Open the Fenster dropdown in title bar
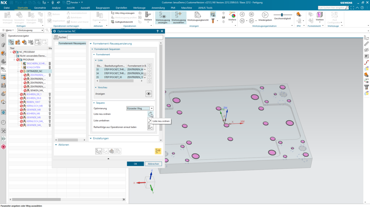This screenshot has height=208, width=370. (x=74, y=2)
